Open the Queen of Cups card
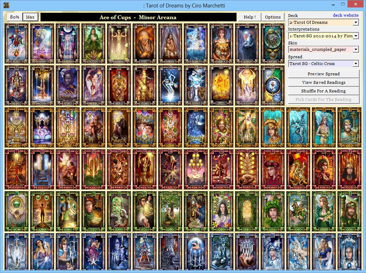366x273 pixels. 324,127
